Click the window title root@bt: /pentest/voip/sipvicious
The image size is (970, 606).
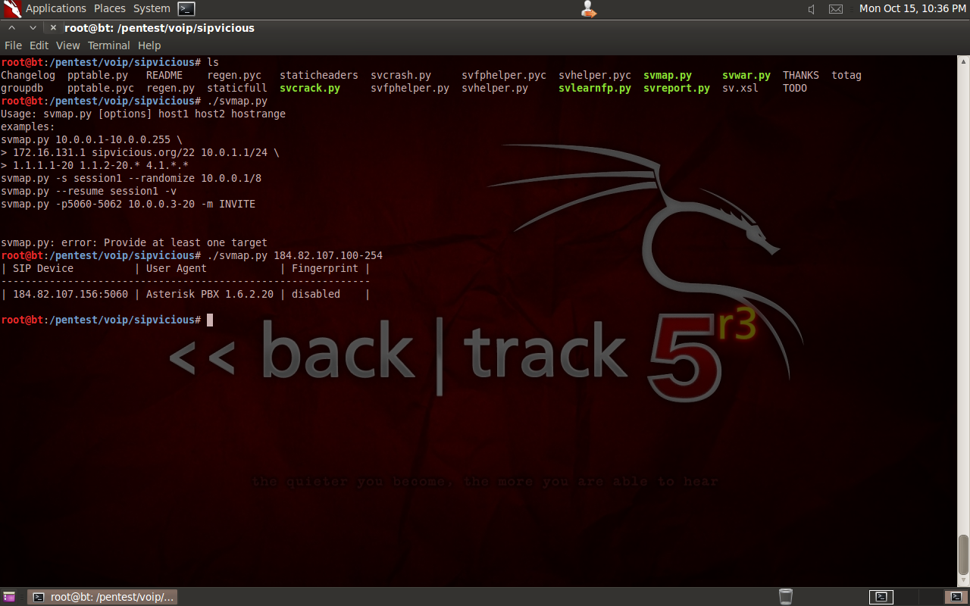point(159,28)
